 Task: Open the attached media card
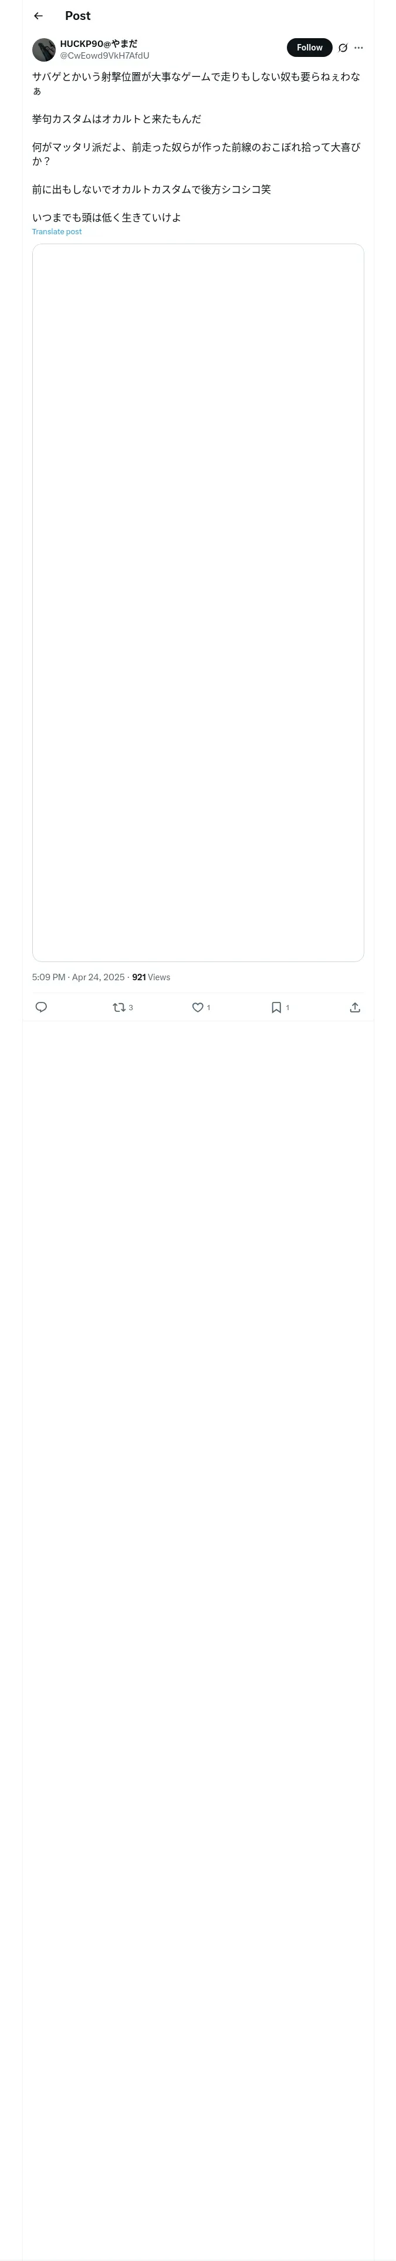click(198, 602)
